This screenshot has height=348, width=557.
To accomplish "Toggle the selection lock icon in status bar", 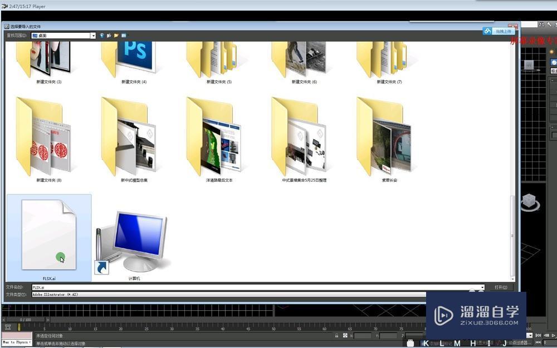I will (x=336, y=335).
